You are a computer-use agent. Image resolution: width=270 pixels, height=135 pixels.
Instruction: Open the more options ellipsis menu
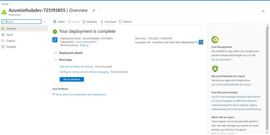click(99, 11)
